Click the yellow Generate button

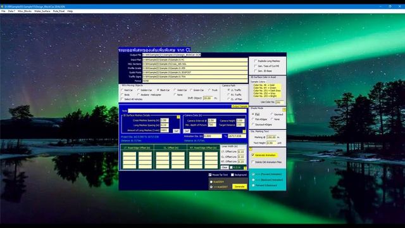point(239,186)
